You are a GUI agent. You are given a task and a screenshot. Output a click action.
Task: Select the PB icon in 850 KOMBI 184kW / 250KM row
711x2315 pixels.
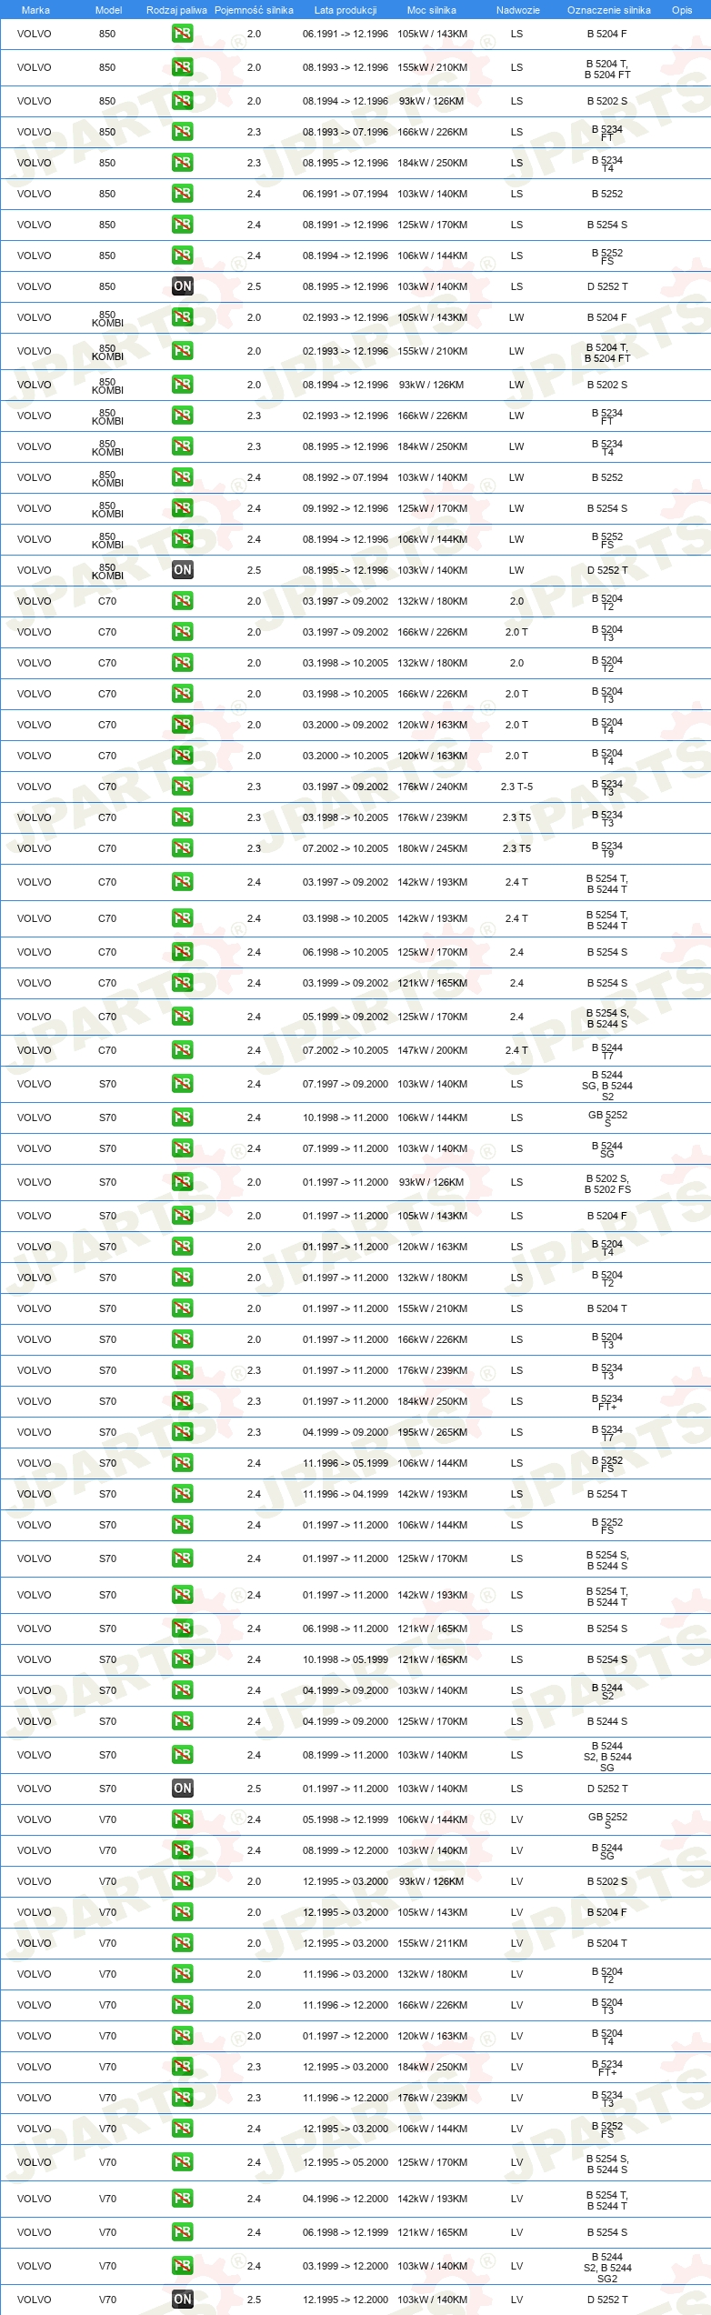[x=183, y=446]
